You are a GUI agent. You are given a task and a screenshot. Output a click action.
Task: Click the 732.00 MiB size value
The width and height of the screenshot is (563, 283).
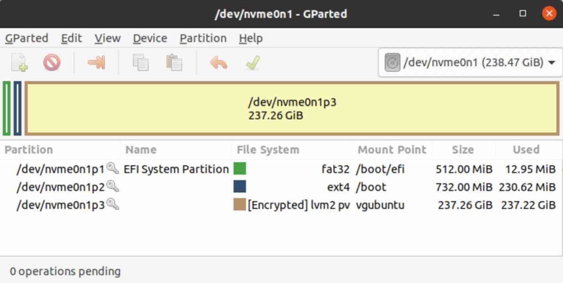pyautogui.click(x=464, y=187)
